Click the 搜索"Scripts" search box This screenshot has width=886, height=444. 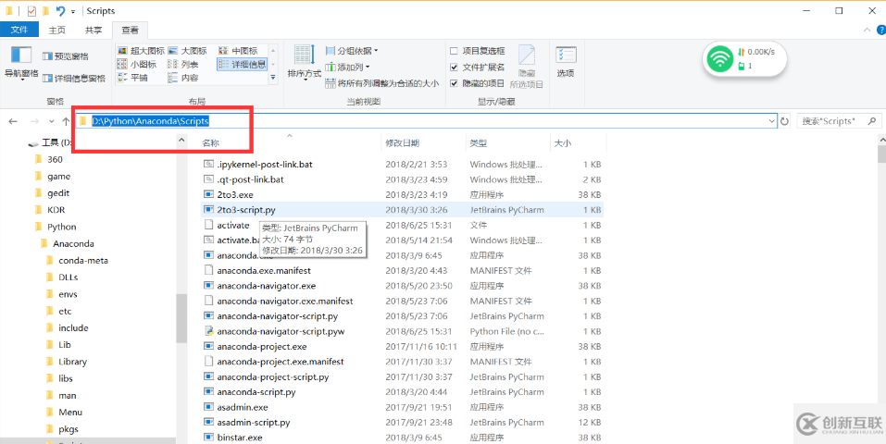pyautogui.click(x=839, y=121)
